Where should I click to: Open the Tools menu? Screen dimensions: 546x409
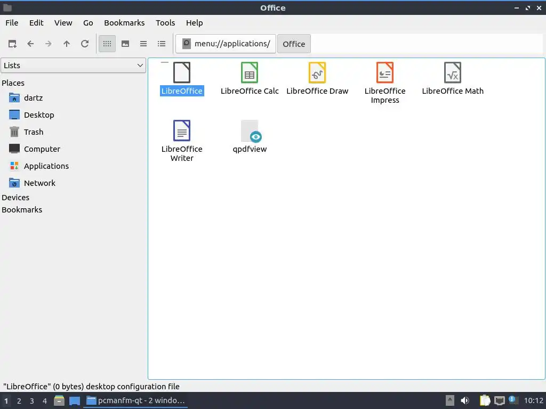(x=165, y=23)
